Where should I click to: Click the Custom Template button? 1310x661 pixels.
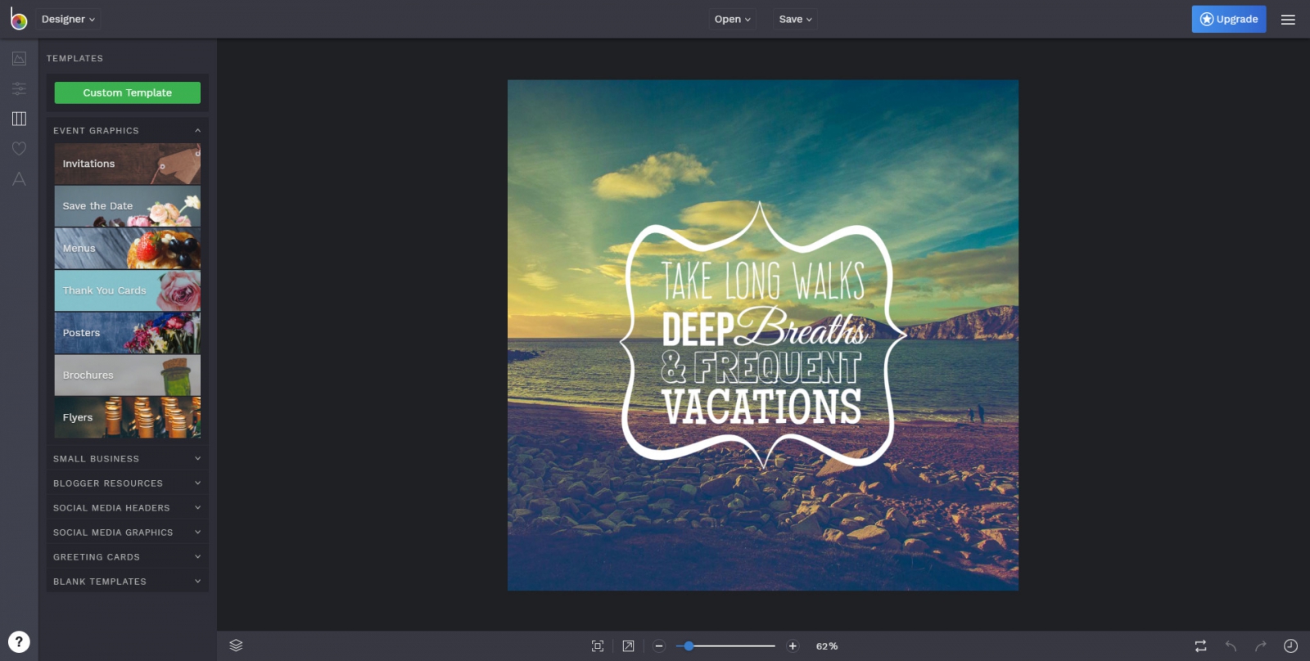pyautogui.click(x=128, y=92)
